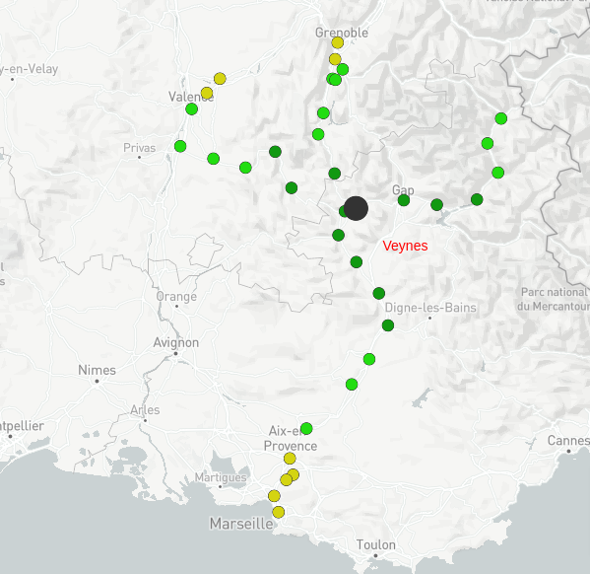Select the Digne-les-Bains label

click(x=430, y=308)
